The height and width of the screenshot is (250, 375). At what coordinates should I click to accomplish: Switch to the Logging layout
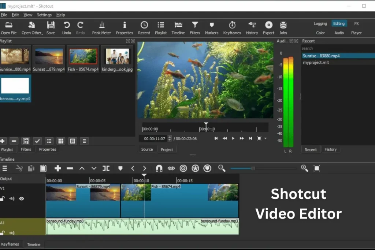point(320,23)
